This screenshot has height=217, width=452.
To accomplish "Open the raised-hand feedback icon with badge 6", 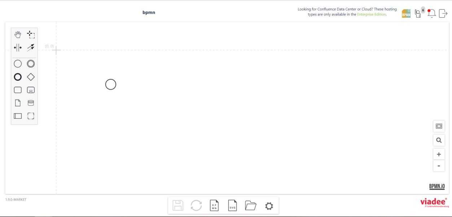I will 419,13.
